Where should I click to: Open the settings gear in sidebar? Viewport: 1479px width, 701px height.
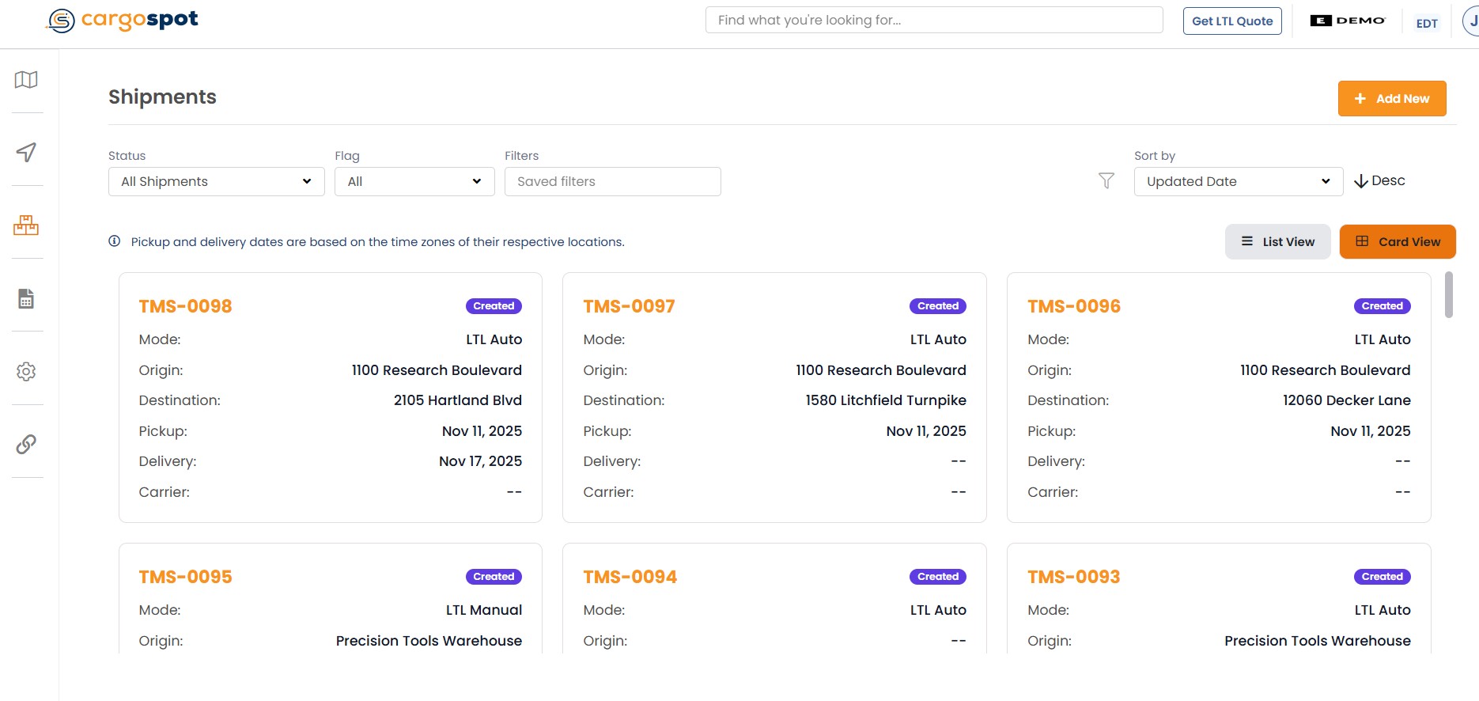(26, 371)
